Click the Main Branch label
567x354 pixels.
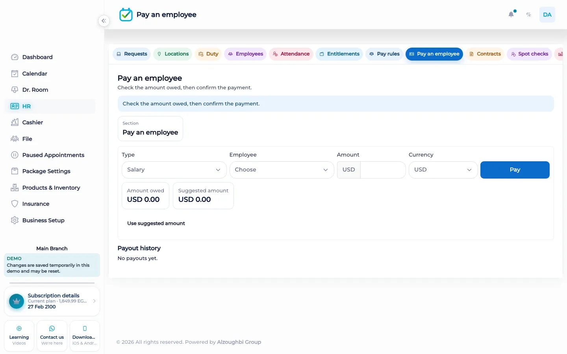click(52, 249)
